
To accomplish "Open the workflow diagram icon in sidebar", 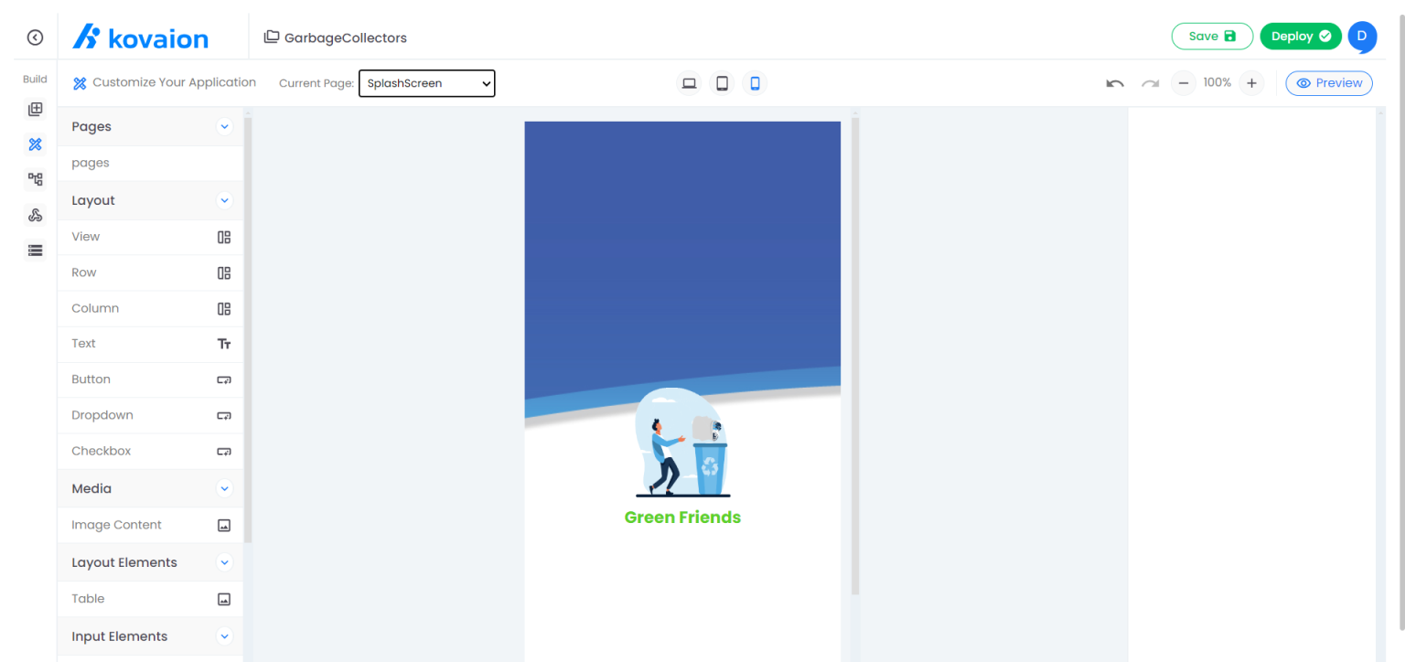I will pyautogui.click(x=35, y=179).
